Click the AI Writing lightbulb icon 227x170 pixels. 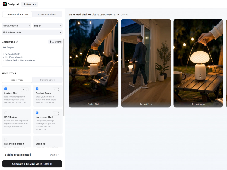tap(50, 42)
